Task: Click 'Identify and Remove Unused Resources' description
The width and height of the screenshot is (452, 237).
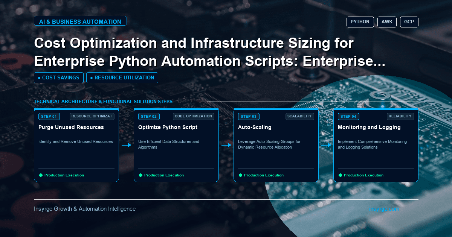Action: [76, 141]
